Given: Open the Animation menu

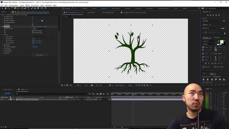Looking at the screenshot, I should 35,5.
